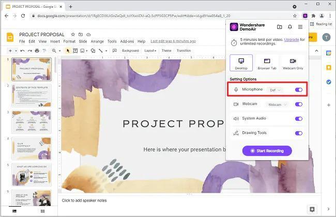Image resolution: width=336 pixels, height=217 pixels.
Task: Toggle the System Audio switch
Action: pyautogui.click(x=299, y=119)
